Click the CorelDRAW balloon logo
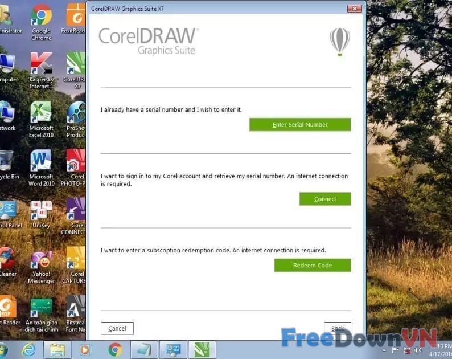Viewport: 452px width, 359px height. 339,42
